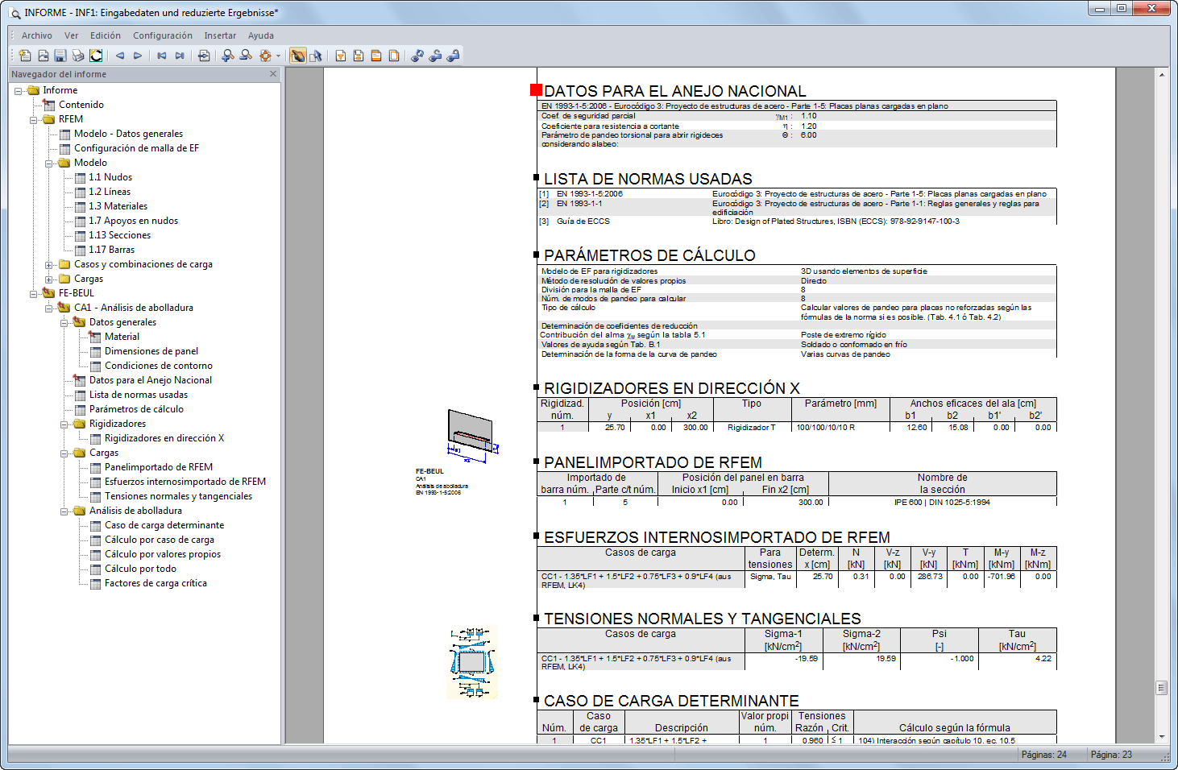Screen dimensions: 1178x770
Task: Click the first blue language/settings toolbar icon
Action: coord(417,56)
